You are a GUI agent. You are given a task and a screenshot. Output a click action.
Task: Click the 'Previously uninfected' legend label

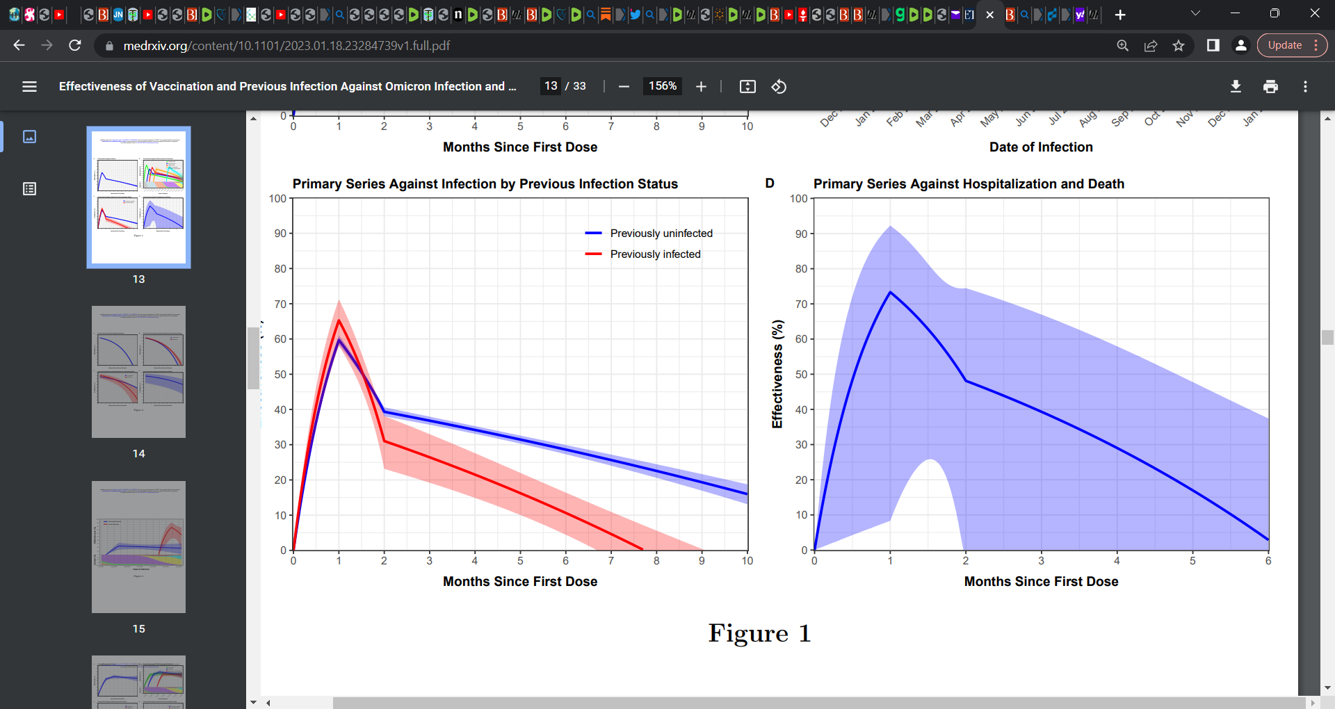point(661,234)
